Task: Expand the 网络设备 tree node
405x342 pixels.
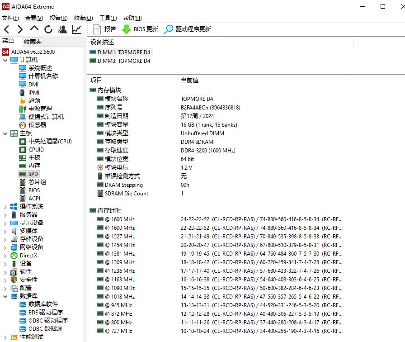Action: (5, 247)
